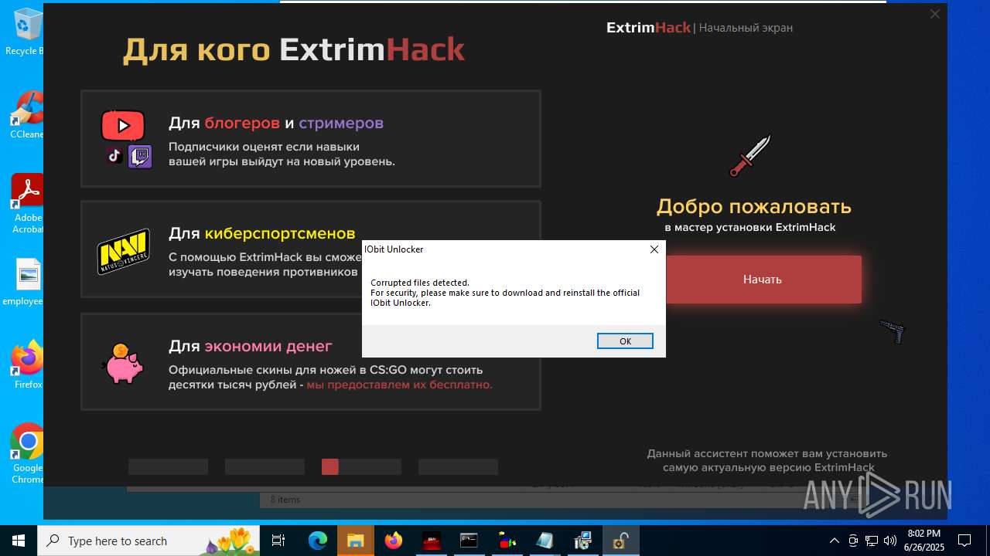The height and width of the screenshot is (556, 990).
Task: Click the red ExtrimHack taskbar icon
Action: pyautogui.click(x=431, y=541)
